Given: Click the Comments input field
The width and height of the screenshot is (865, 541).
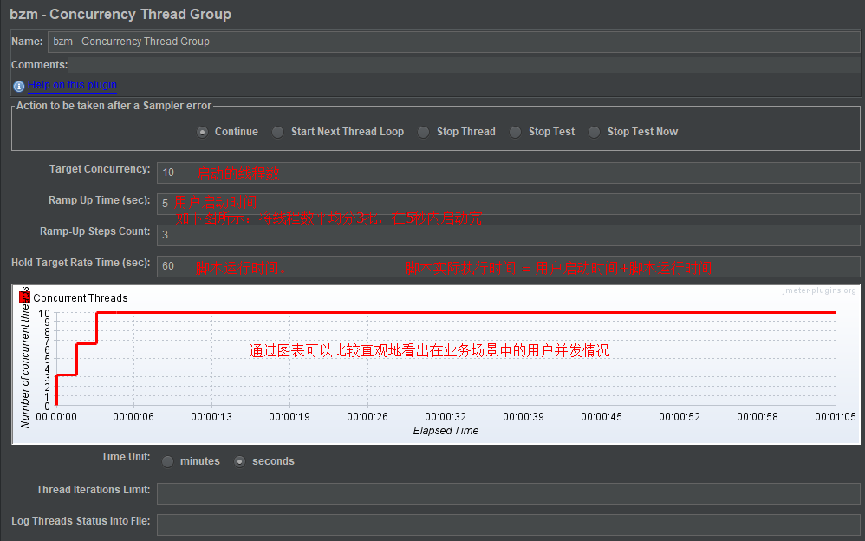Looking at the screenshot, I should click(464, 65).
